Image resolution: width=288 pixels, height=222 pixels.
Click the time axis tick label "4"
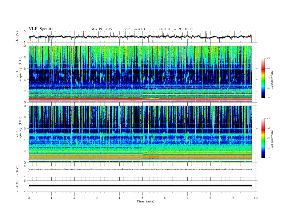coord(120,198)
